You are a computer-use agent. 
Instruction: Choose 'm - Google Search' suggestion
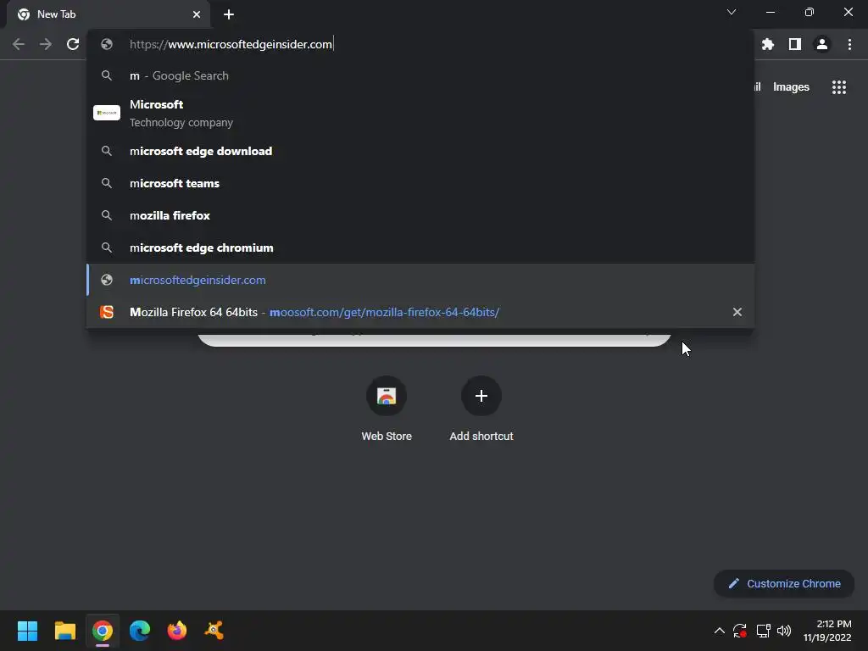click(x=420, y=75)
